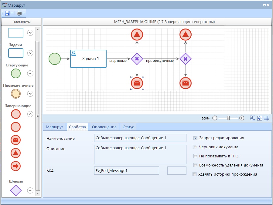
Task: Check Удалять историю прохождения option
Action: (x=195, y=174)
